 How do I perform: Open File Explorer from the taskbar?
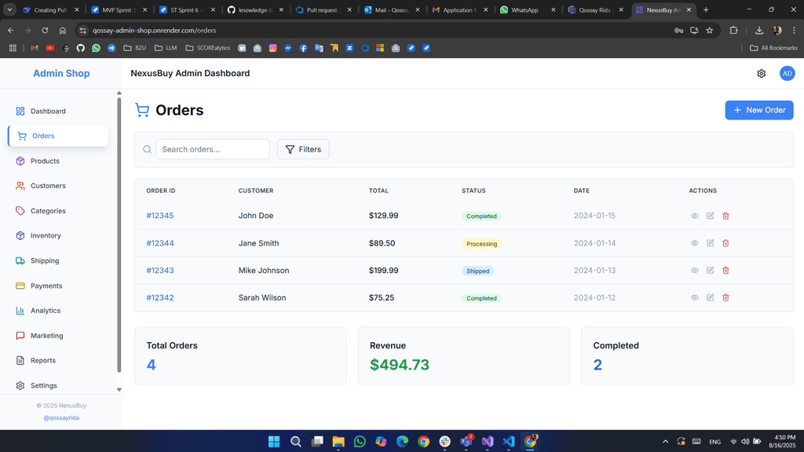(338, 441)
